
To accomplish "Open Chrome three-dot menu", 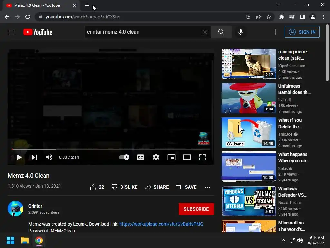I will click(323, 17).
